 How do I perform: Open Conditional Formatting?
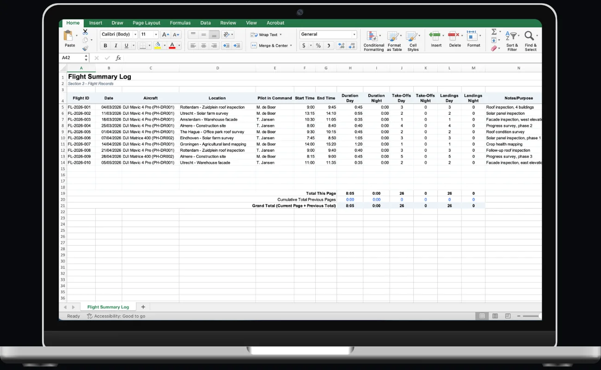pos(374,41)
